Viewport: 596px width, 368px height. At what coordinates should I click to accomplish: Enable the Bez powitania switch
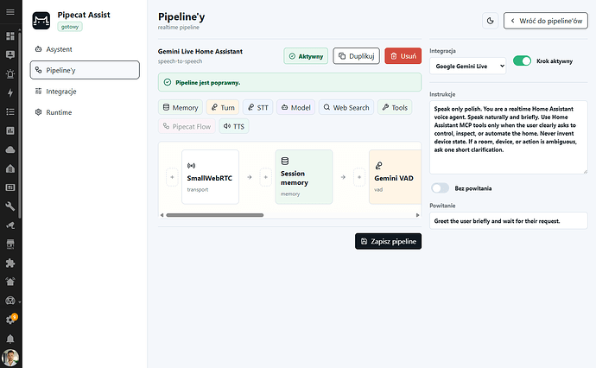tap(440, 188)
